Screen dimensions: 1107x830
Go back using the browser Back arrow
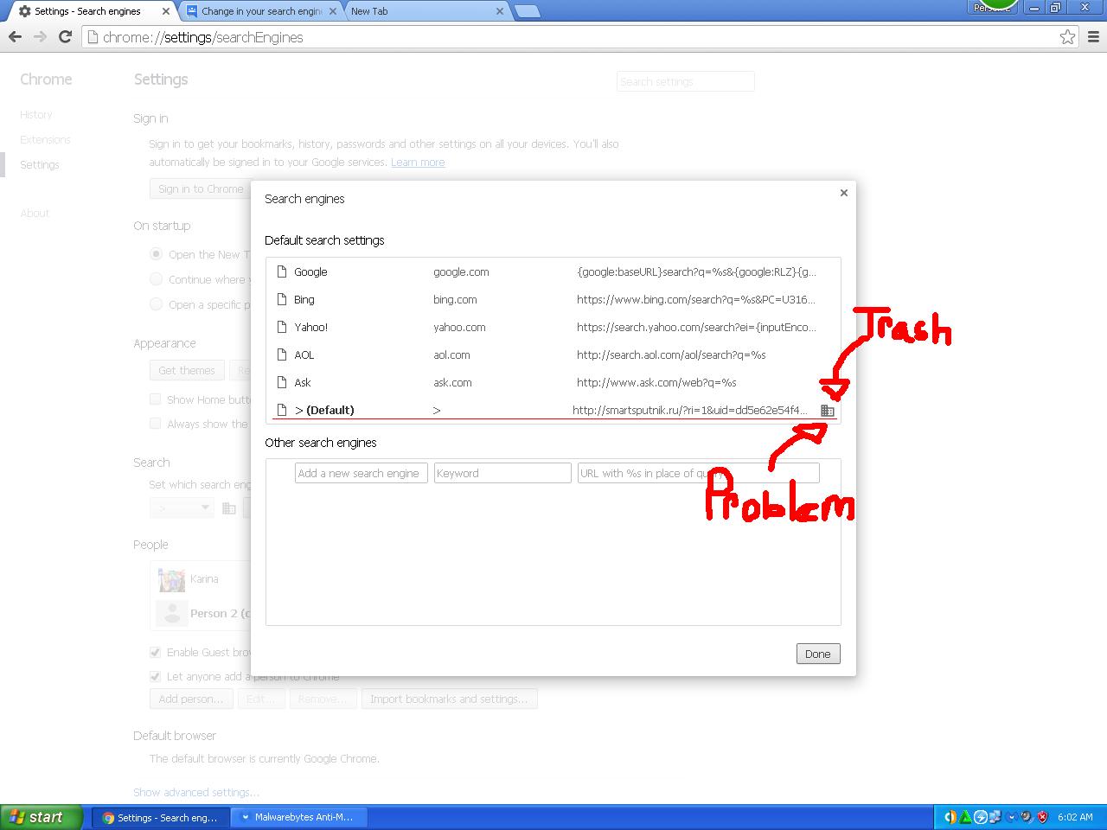point(15,36)
